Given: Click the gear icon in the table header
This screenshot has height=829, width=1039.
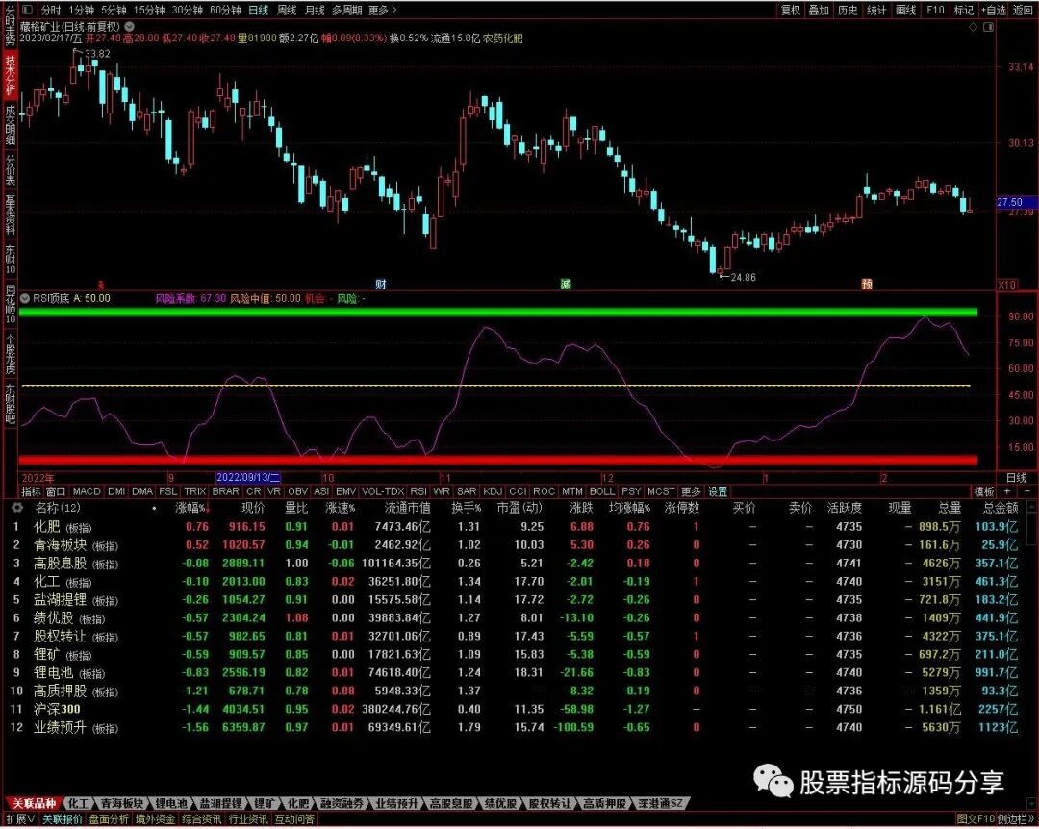Looking at the screenshot, I should pos(17,508).
